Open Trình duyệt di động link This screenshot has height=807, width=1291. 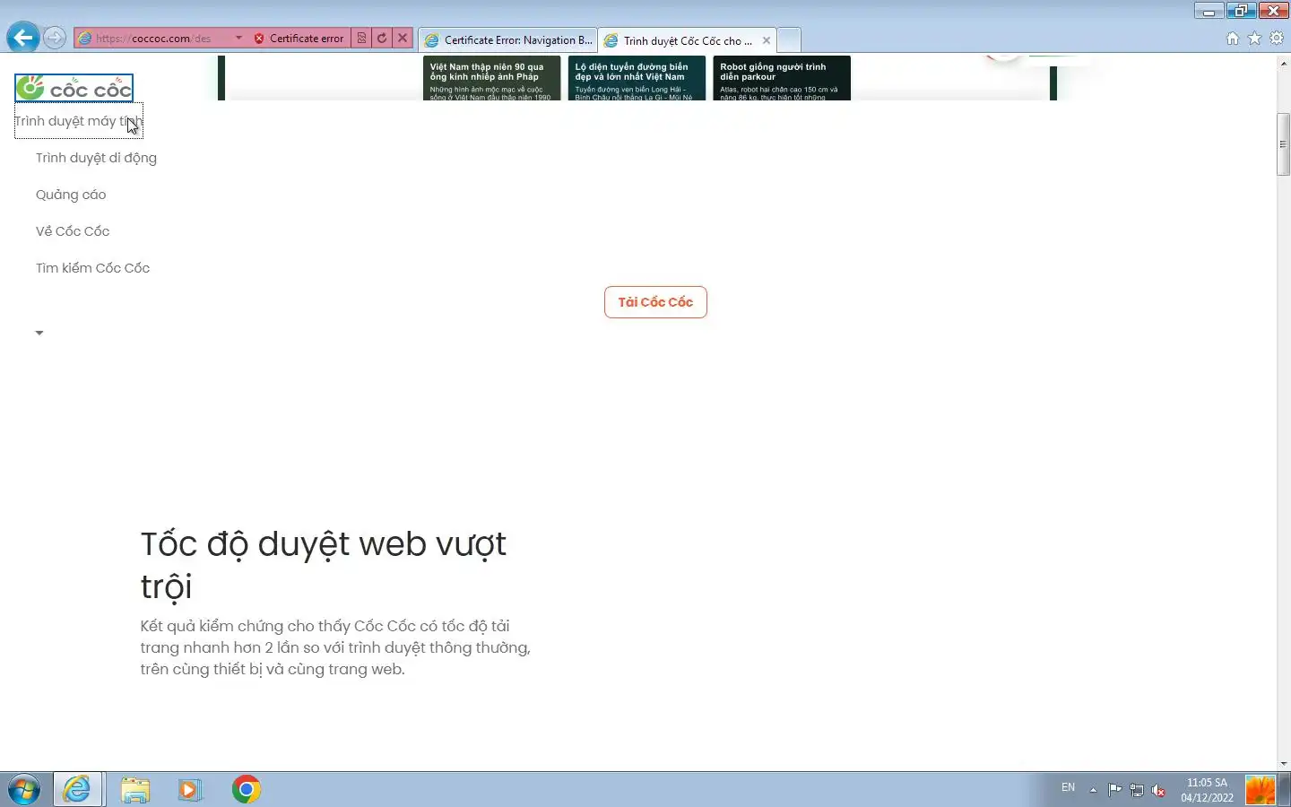click(x=96, y=158)
